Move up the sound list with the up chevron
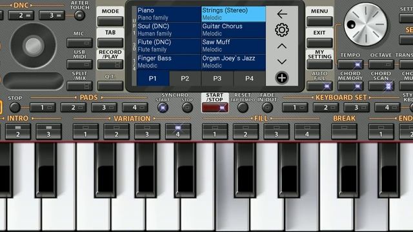This screenshot has width=413, height=232. pyautogui.click(x=282, y=46)
